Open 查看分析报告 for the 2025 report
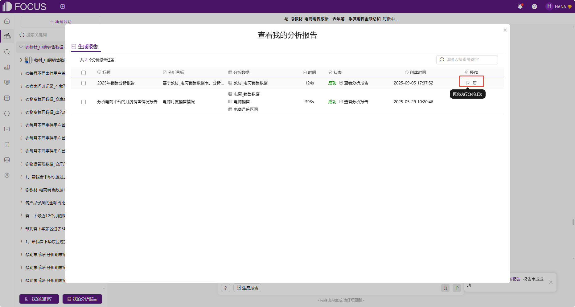This screenshot has height=307, width=575. click(356, 83)
